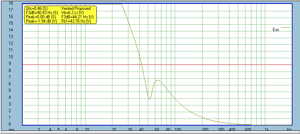The height and width of the screenshot is (134, 300).
Task: Select the 17 label on the vertical axis
Action: (11, 10)
